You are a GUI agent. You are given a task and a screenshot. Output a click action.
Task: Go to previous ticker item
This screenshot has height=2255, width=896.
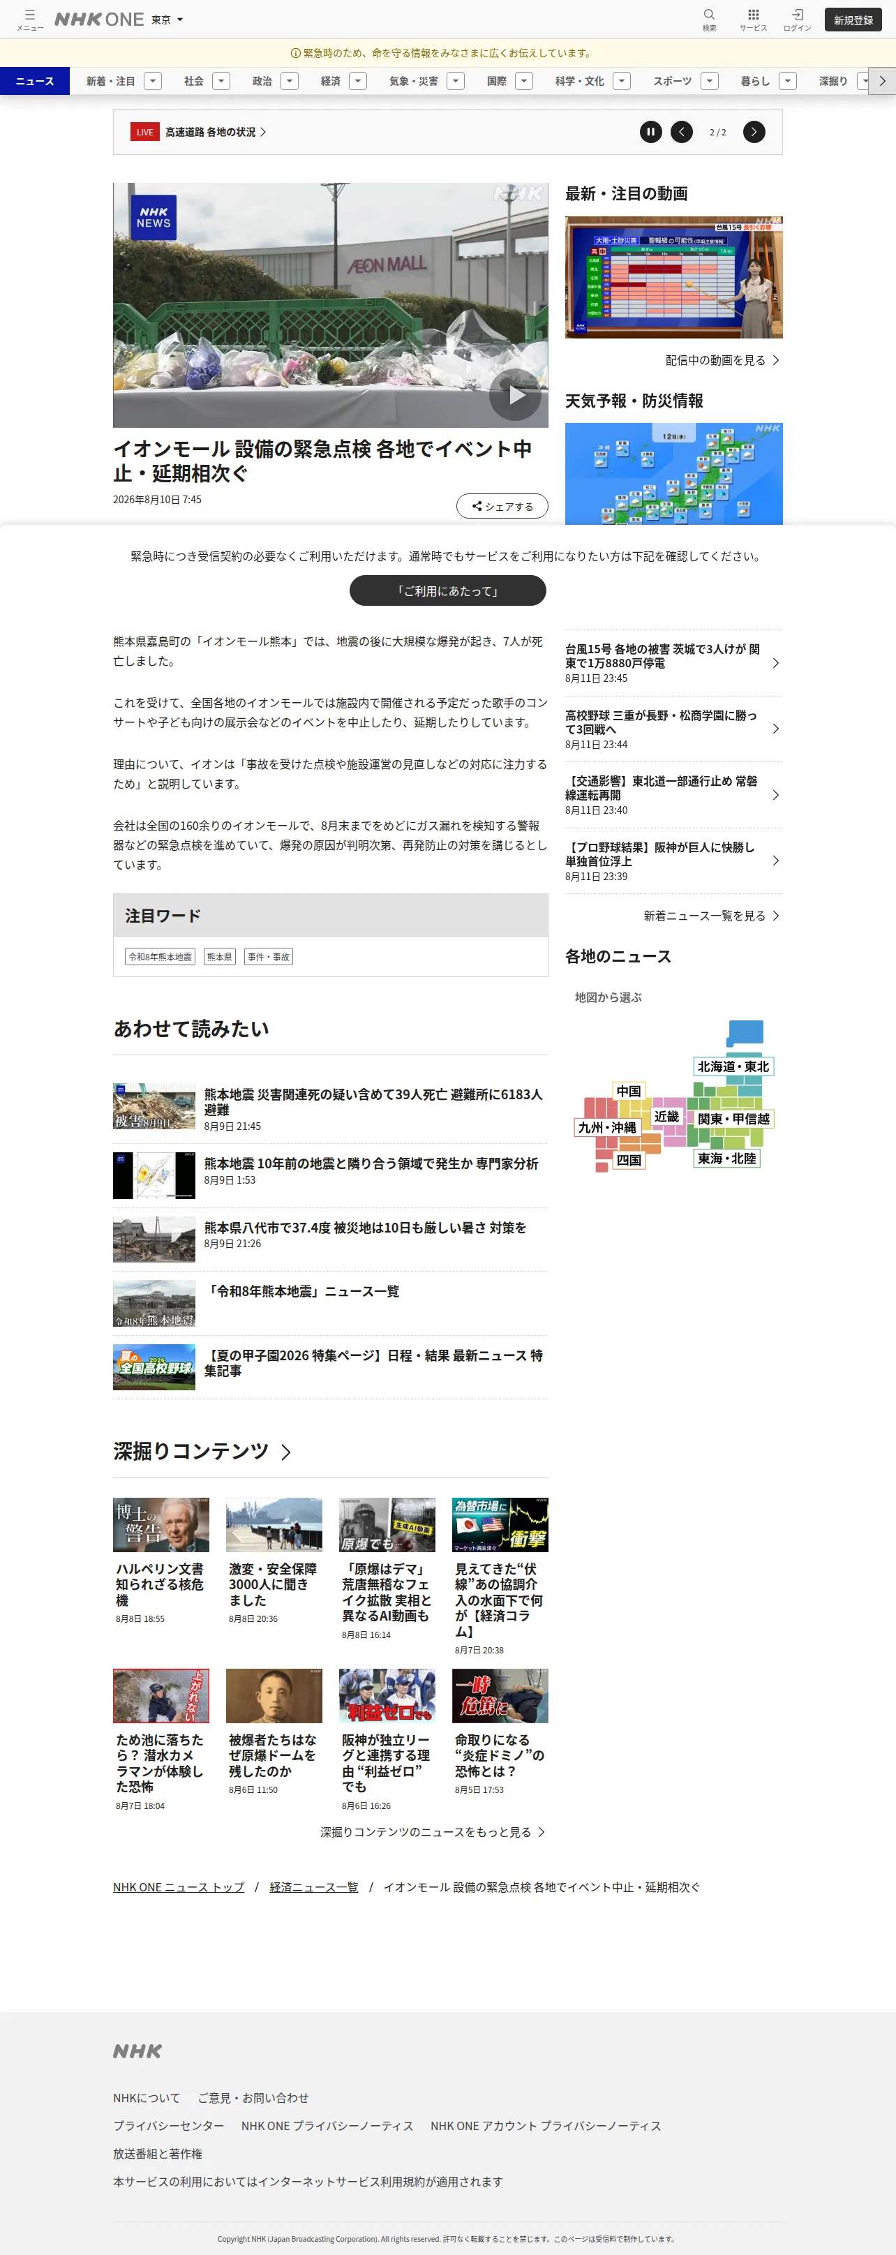point(682,132)
